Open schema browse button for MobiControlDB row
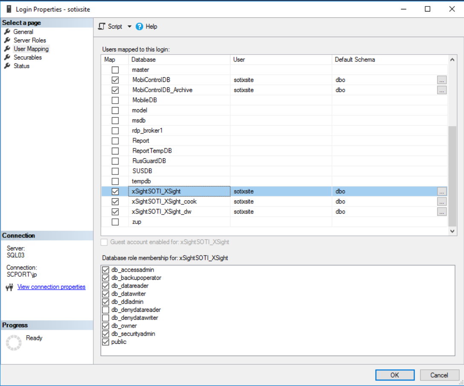 (x=441, y=80)
